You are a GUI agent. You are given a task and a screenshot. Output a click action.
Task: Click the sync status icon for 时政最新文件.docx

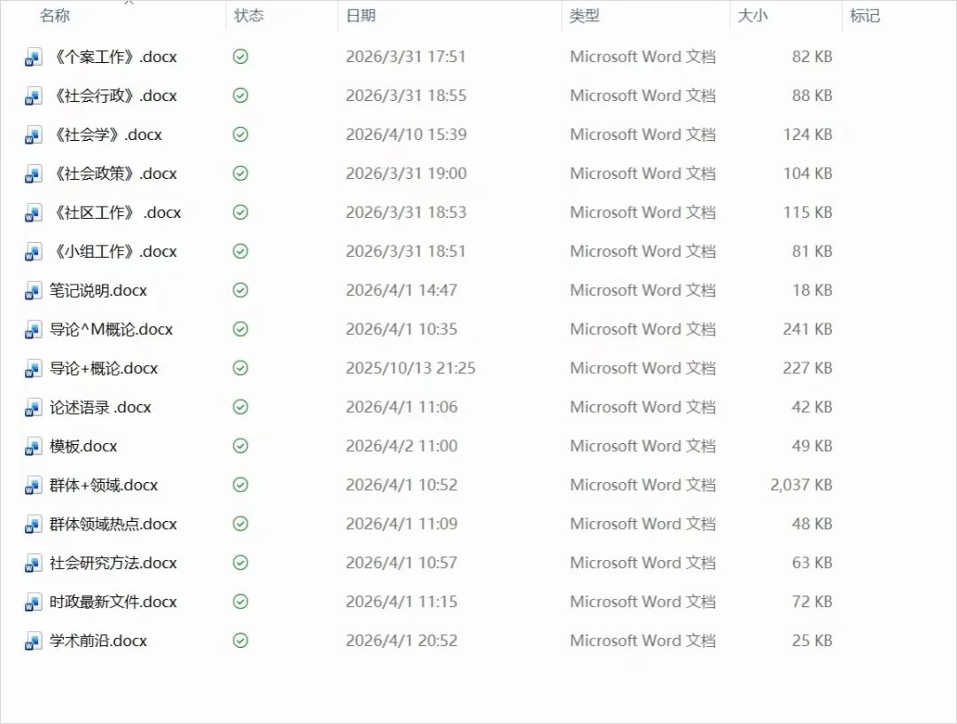[x=240, y=602]
